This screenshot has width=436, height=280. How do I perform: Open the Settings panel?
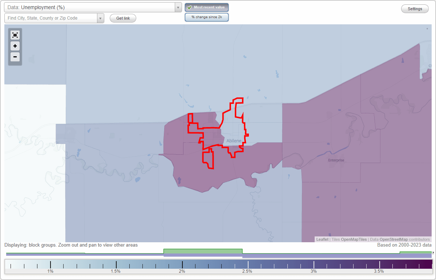coord(415,8)
